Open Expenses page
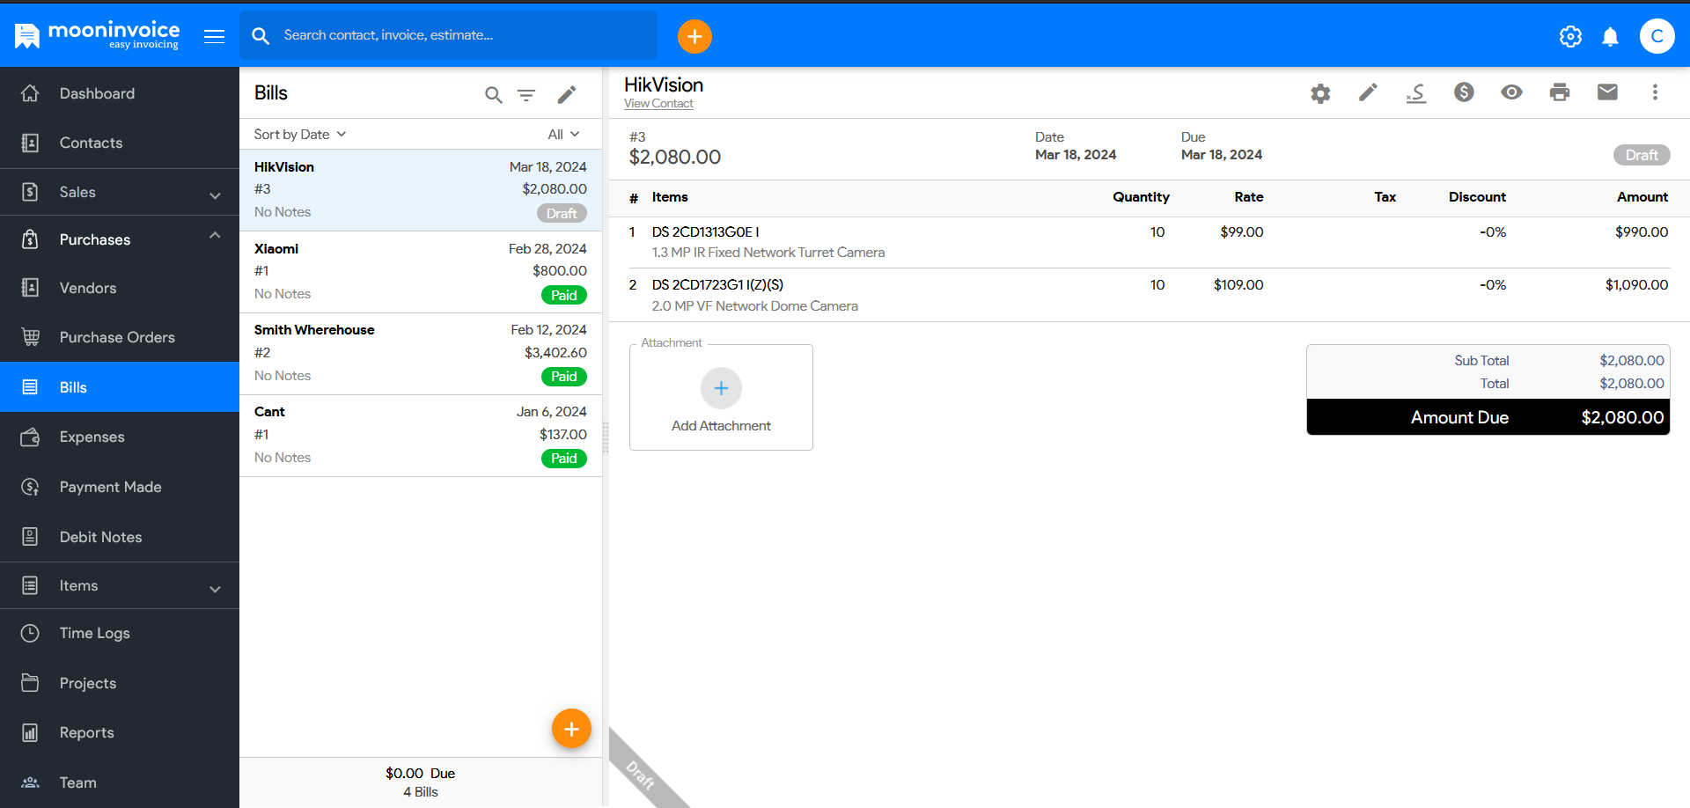Viewport: 1690px width, 808px height. 120,437
